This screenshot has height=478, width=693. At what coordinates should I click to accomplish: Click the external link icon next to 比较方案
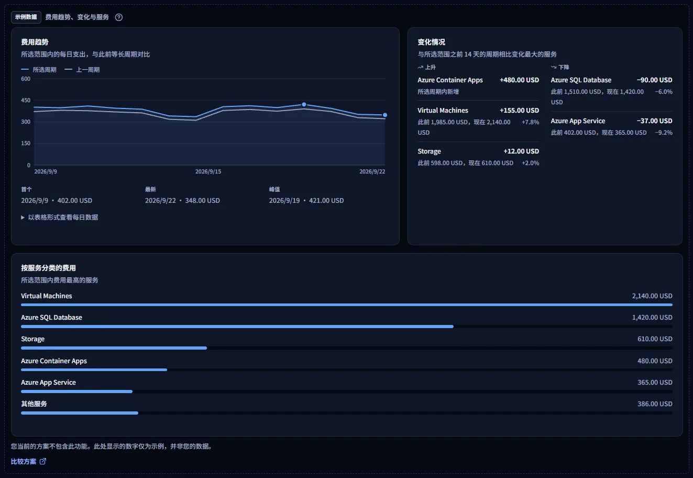pos(43,462)
